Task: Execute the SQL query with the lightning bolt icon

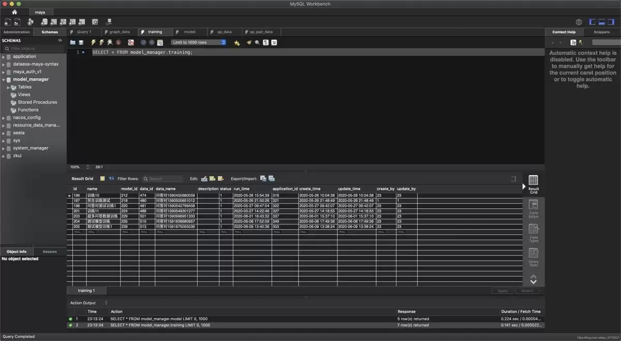Action: [x=94, y=42]
